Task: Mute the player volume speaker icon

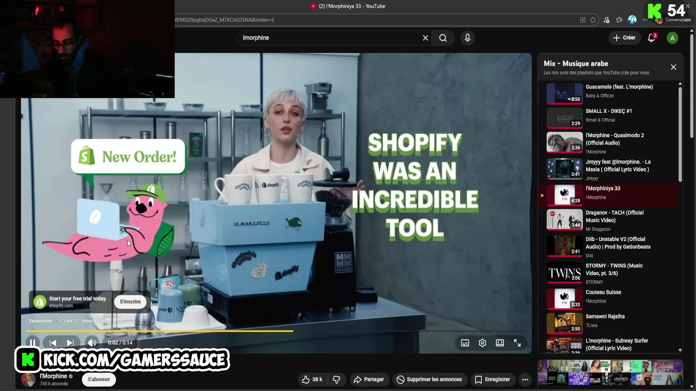Action: pos(92,343)
